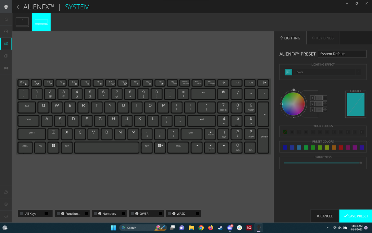Edit the AlienFX preset name field
This screenshot has height=233, width=372.
[x=342, y=54]
